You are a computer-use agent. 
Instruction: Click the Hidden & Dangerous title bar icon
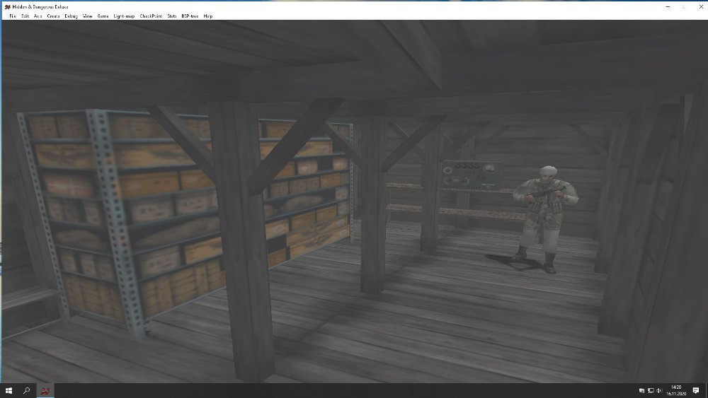[7, 6]
